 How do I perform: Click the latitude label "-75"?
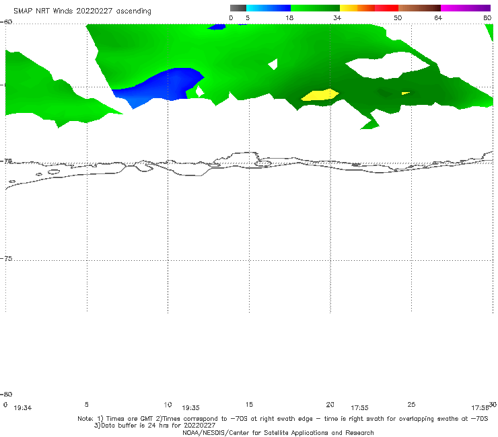pos(7,258)
